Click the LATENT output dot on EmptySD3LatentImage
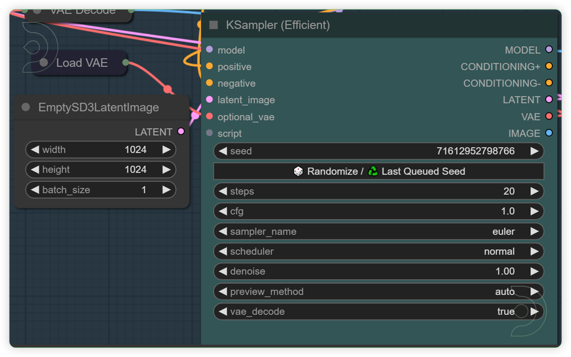Image resolution: width=571 pixels, height=357 pixels. [x=180, y=131]
